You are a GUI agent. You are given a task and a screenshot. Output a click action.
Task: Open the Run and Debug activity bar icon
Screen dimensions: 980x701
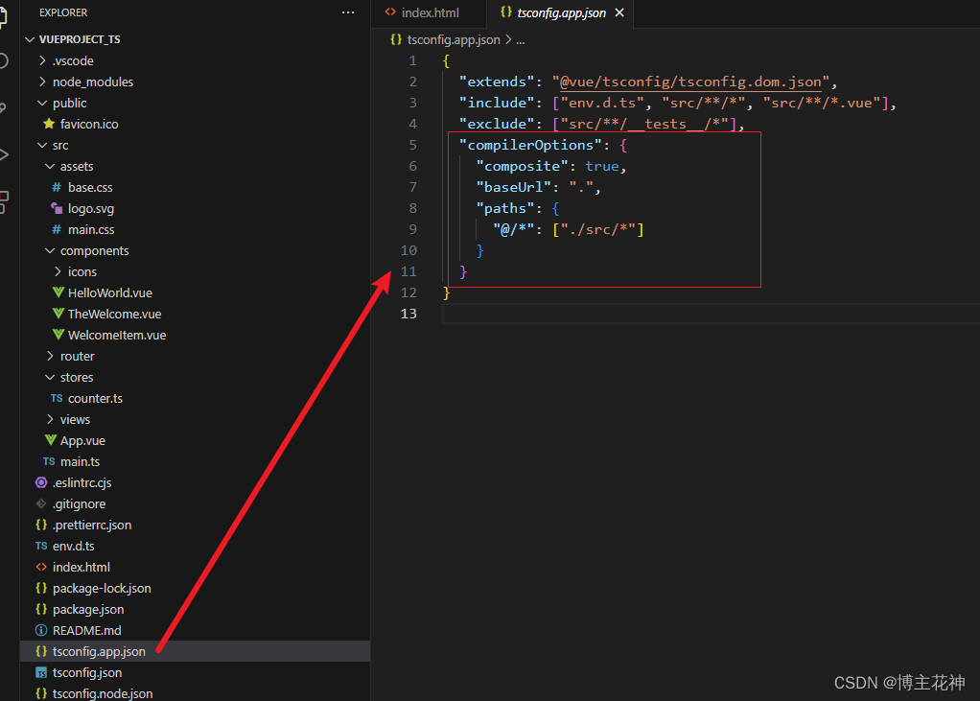click(x=3, y=154)
